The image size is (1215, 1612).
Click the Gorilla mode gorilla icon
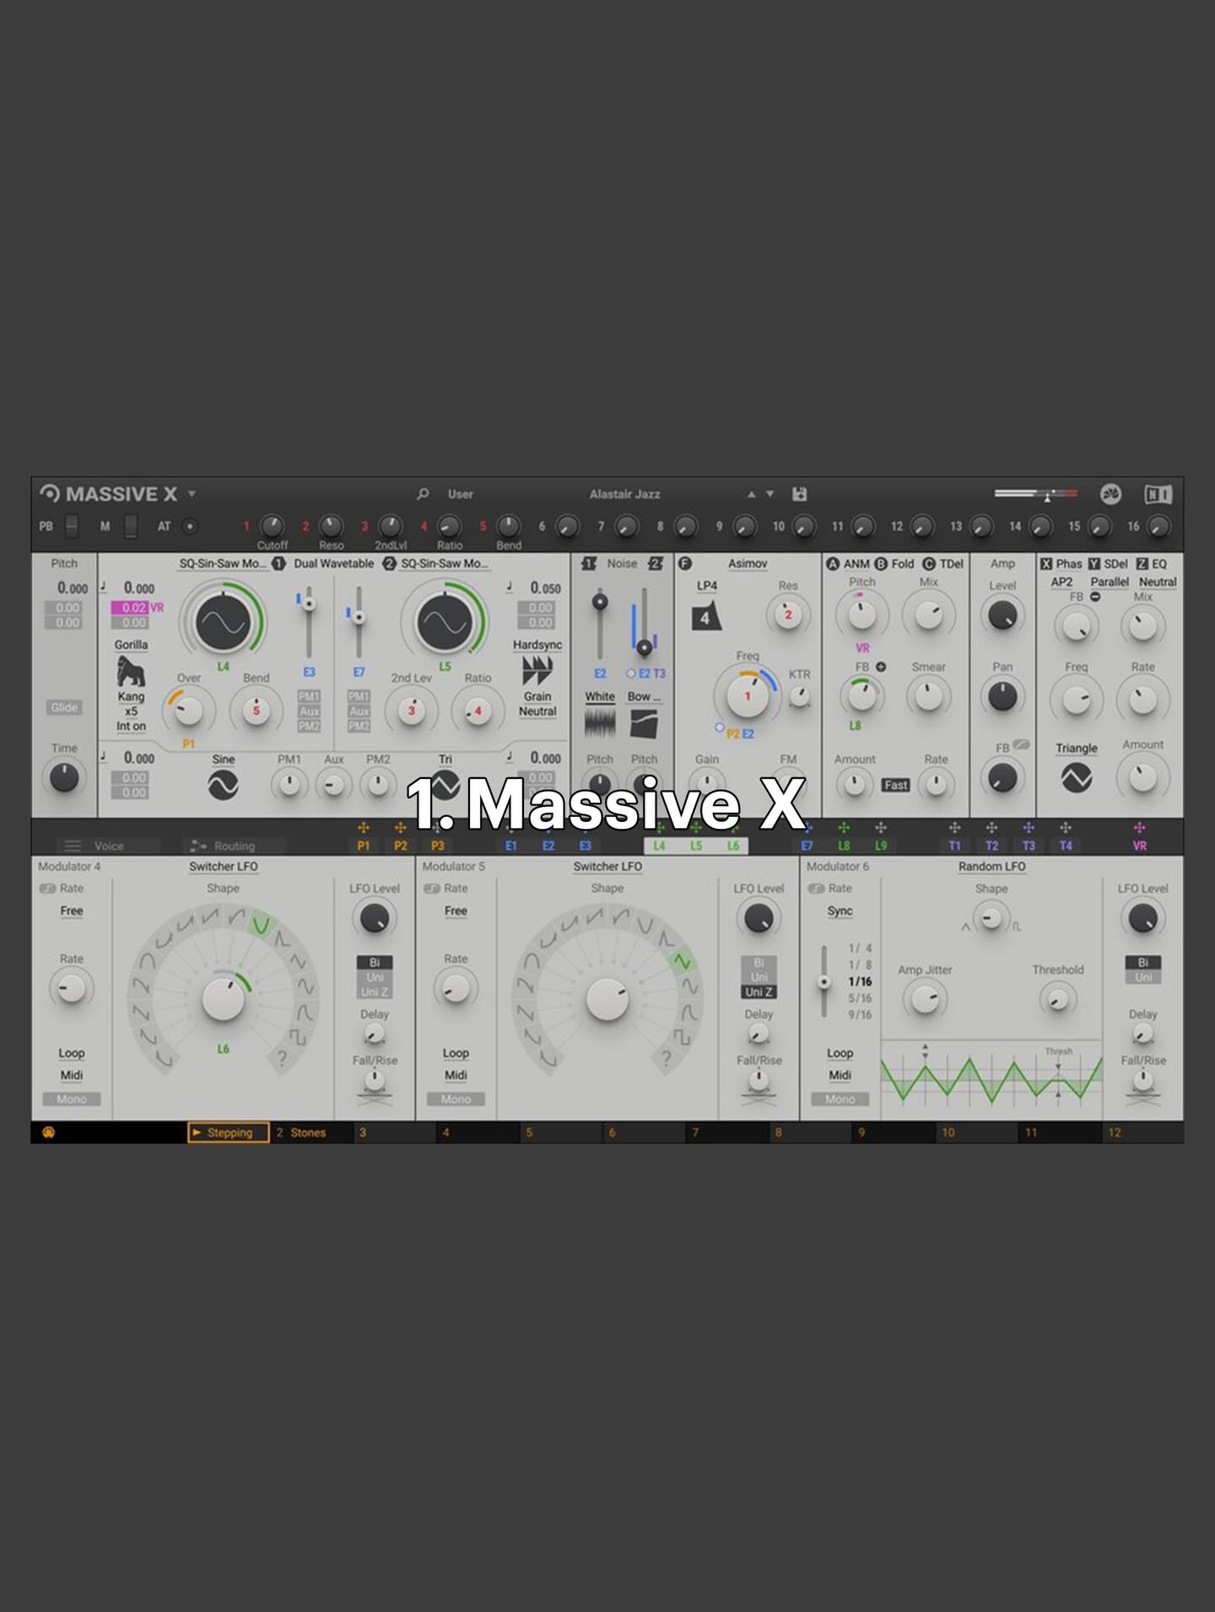point(131,671)
